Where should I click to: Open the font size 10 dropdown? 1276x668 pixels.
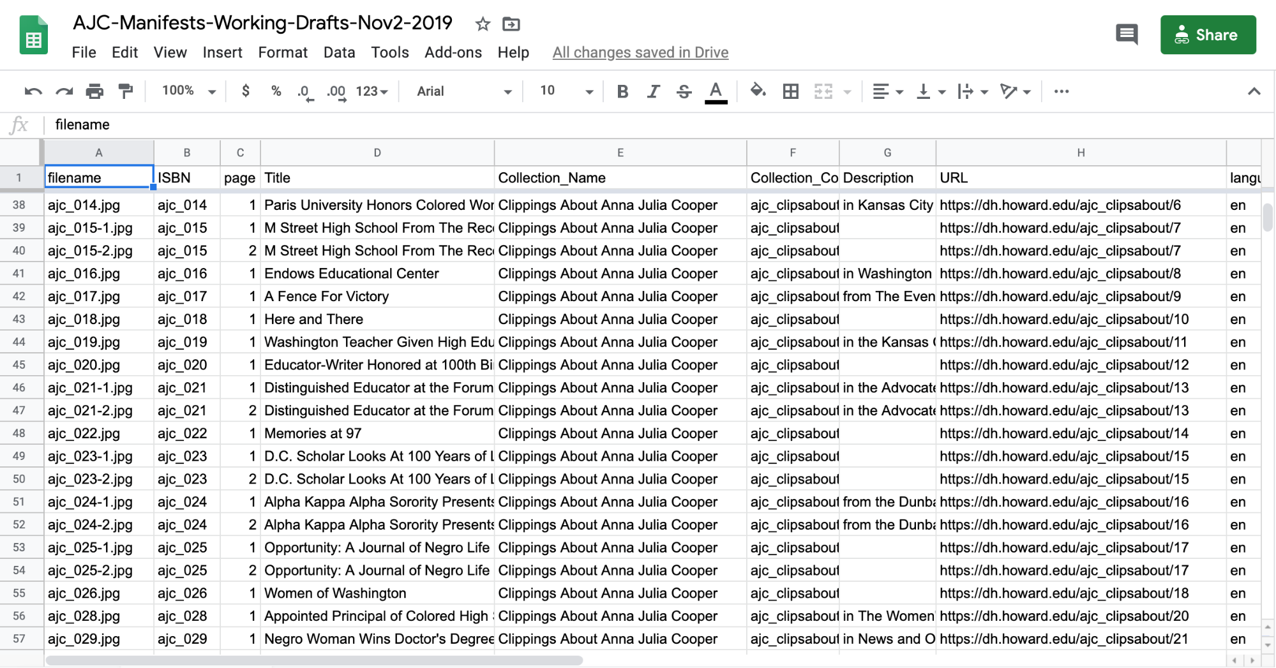567,91
